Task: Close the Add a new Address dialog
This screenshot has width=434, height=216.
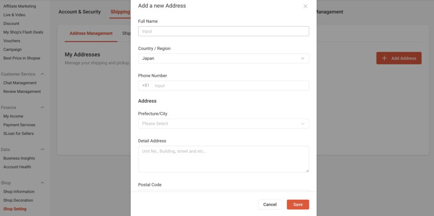Action: [305, 6]
